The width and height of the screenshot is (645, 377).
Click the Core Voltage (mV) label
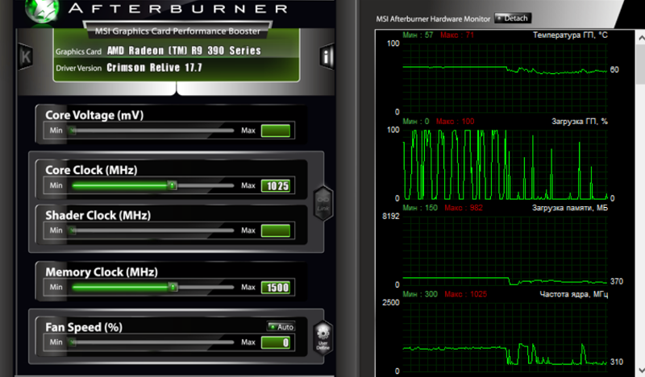94,115
